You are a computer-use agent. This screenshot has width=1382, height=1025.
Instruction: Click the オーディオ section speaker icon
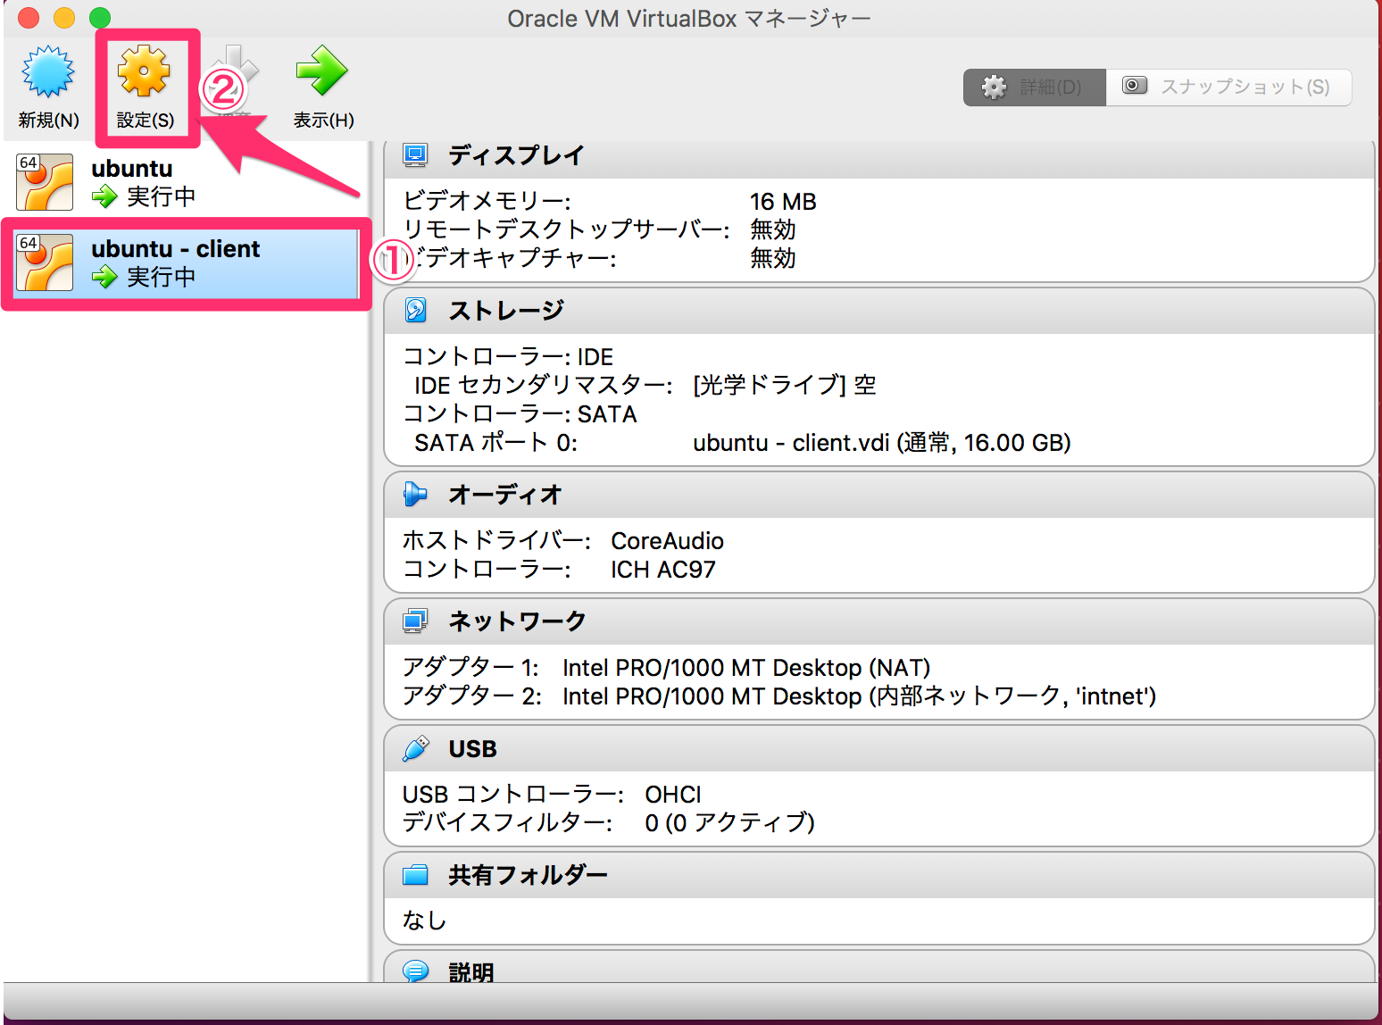pyautogui.click(x=416, y=494)
